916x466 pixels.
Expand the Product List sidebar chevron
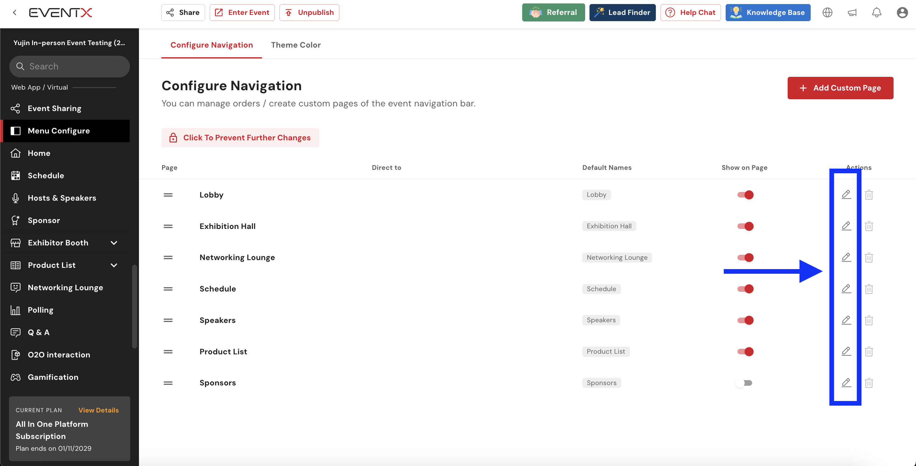tap(114, 265)
